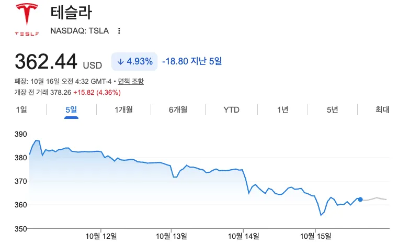Viewport: 398px width, 242px height.
Task: Open the three-dot more options menu
Action: [119, 31]
